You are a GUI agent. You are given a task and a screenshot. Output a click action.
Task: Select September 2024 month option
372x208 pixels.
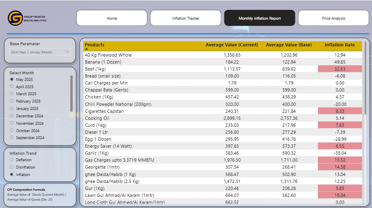coord(12,138)
